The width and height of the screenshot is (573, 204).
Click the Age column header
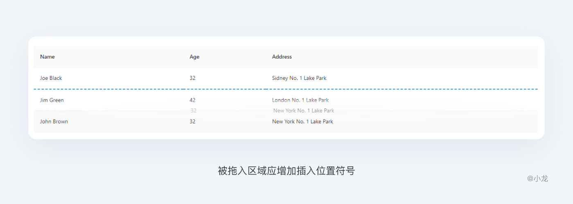coord(194,57)
